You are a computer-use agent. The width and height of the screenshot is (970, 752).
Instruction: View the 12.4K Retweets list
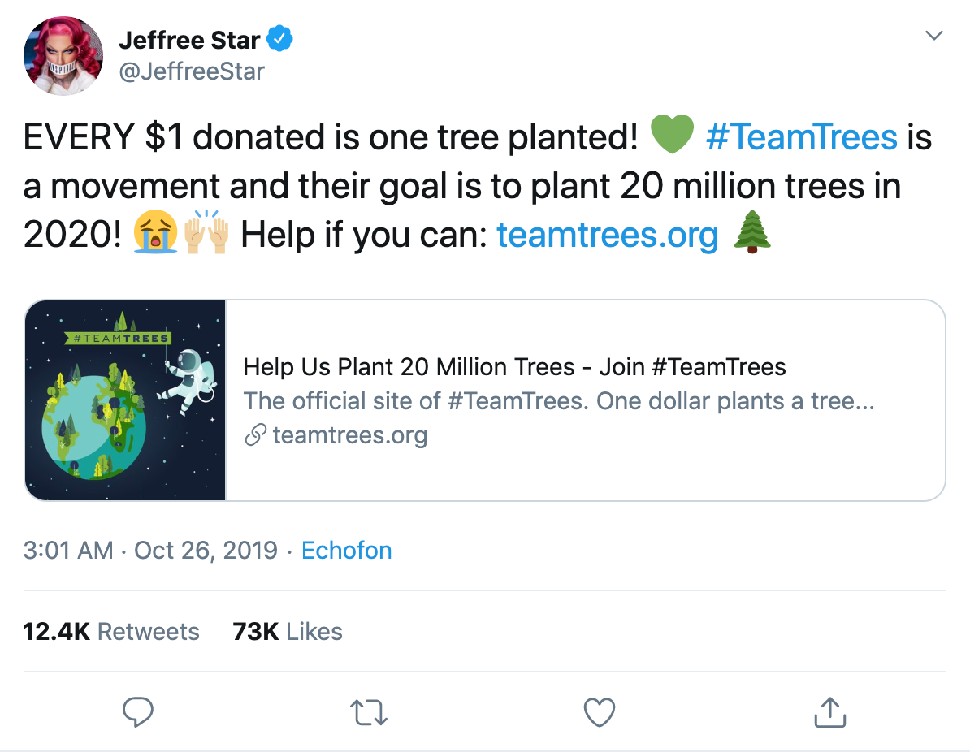[111, 632]
